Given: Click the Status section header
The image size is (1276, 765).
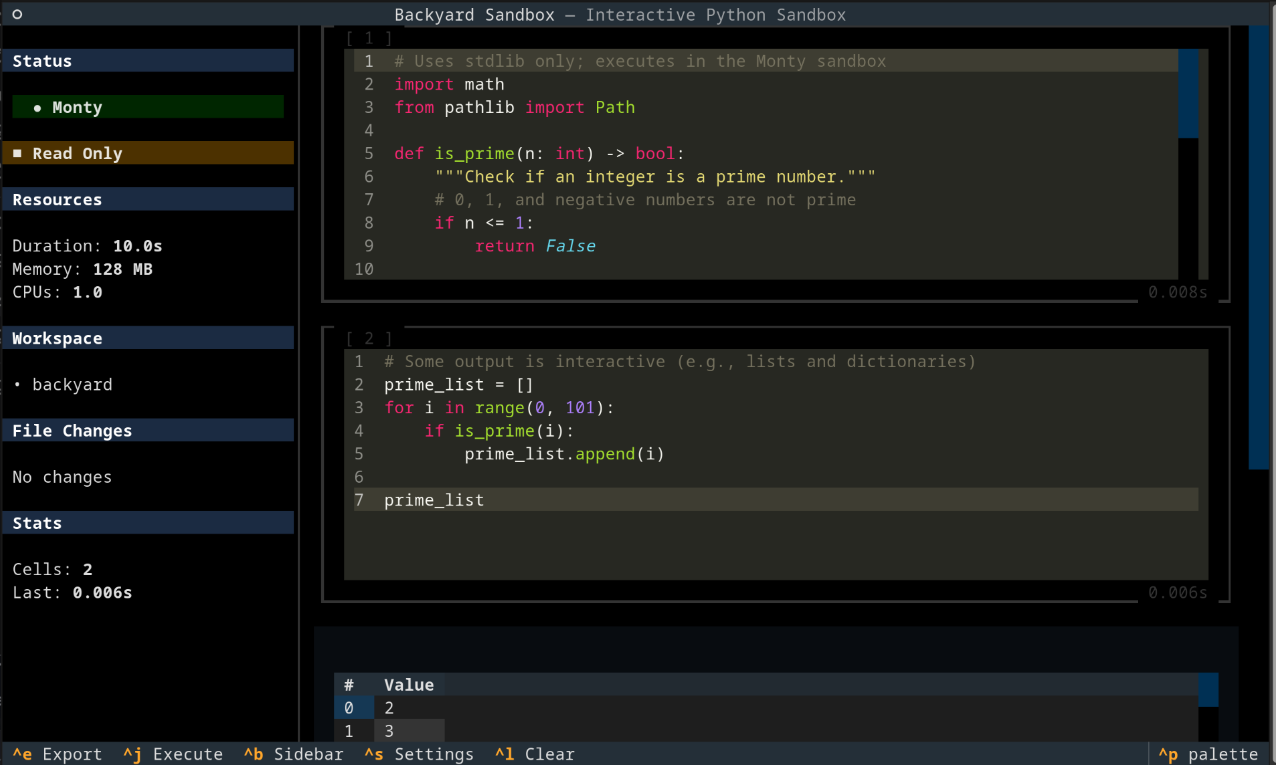Looking at the screenshot, I should tap(148, 61).
